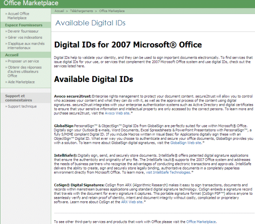This screenshot has width=255, height=224.
Task: Click bold IntelliSafe entry name
Action: 66,155
